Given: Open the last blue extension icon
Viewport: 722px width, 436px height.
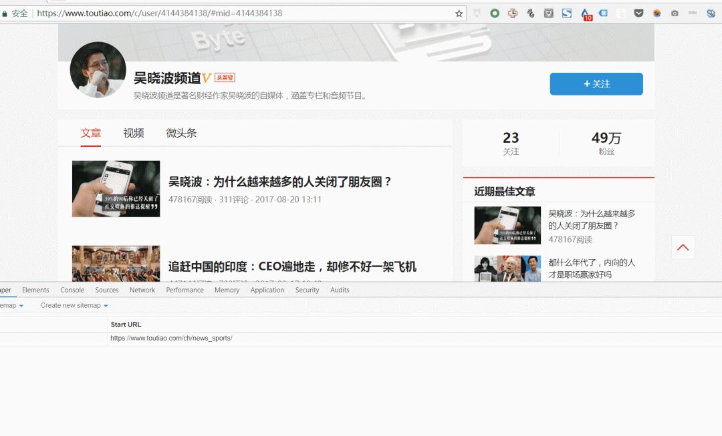Looking at the screenshot, I should [x=711, y=13].
